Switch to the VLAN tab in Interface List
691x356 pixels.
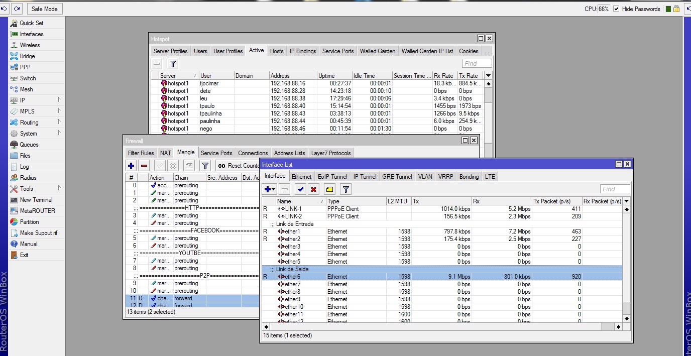pos(425,177)
